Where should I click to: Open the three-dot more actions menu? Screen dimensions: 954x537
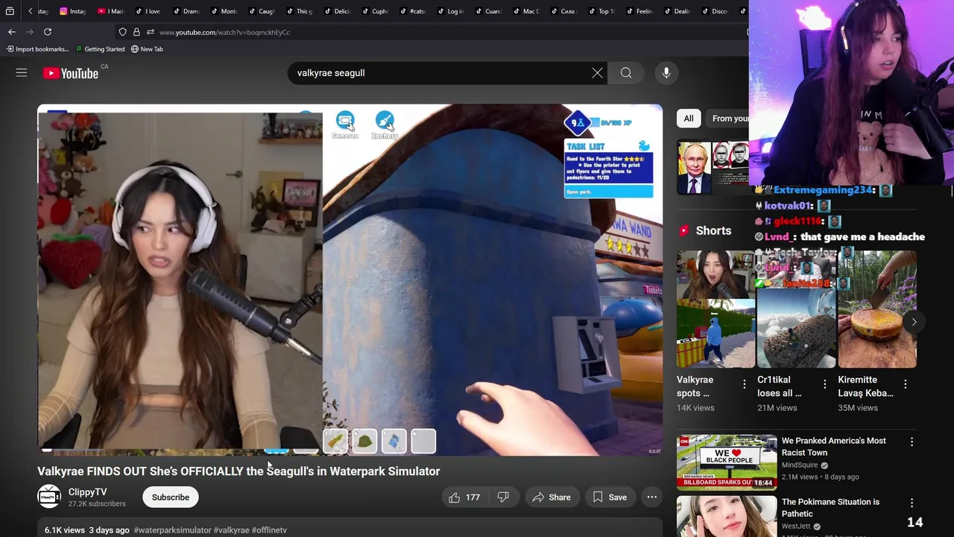point(652,497)
